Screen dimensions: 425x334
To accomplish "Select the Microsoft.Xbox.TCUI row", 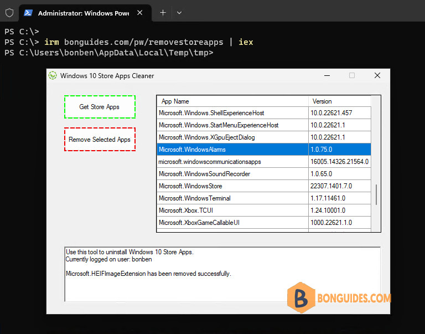I will point(264,210).
